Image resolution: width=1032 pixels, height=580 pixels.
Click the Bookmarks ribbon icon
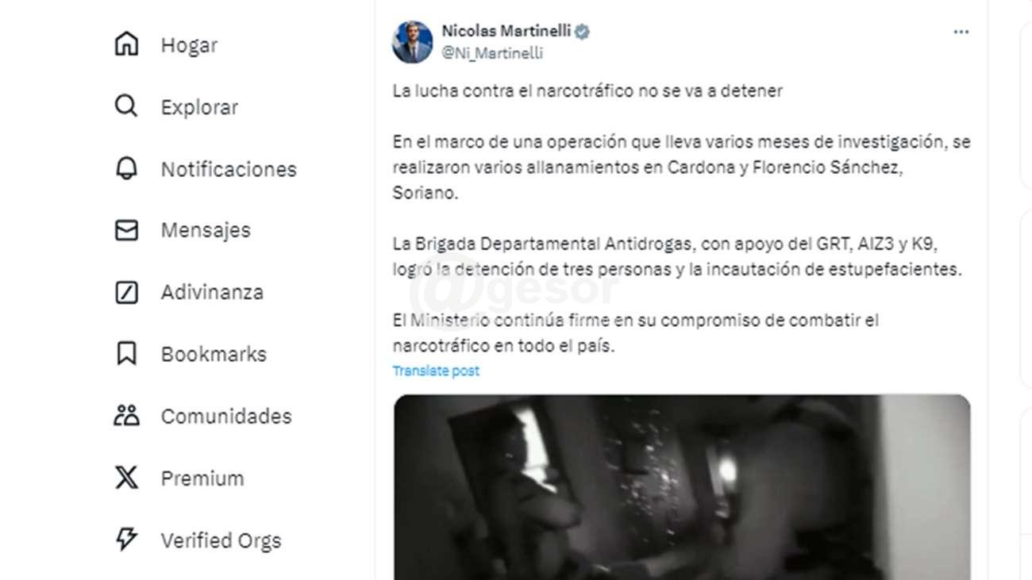(x=126, y=354)
